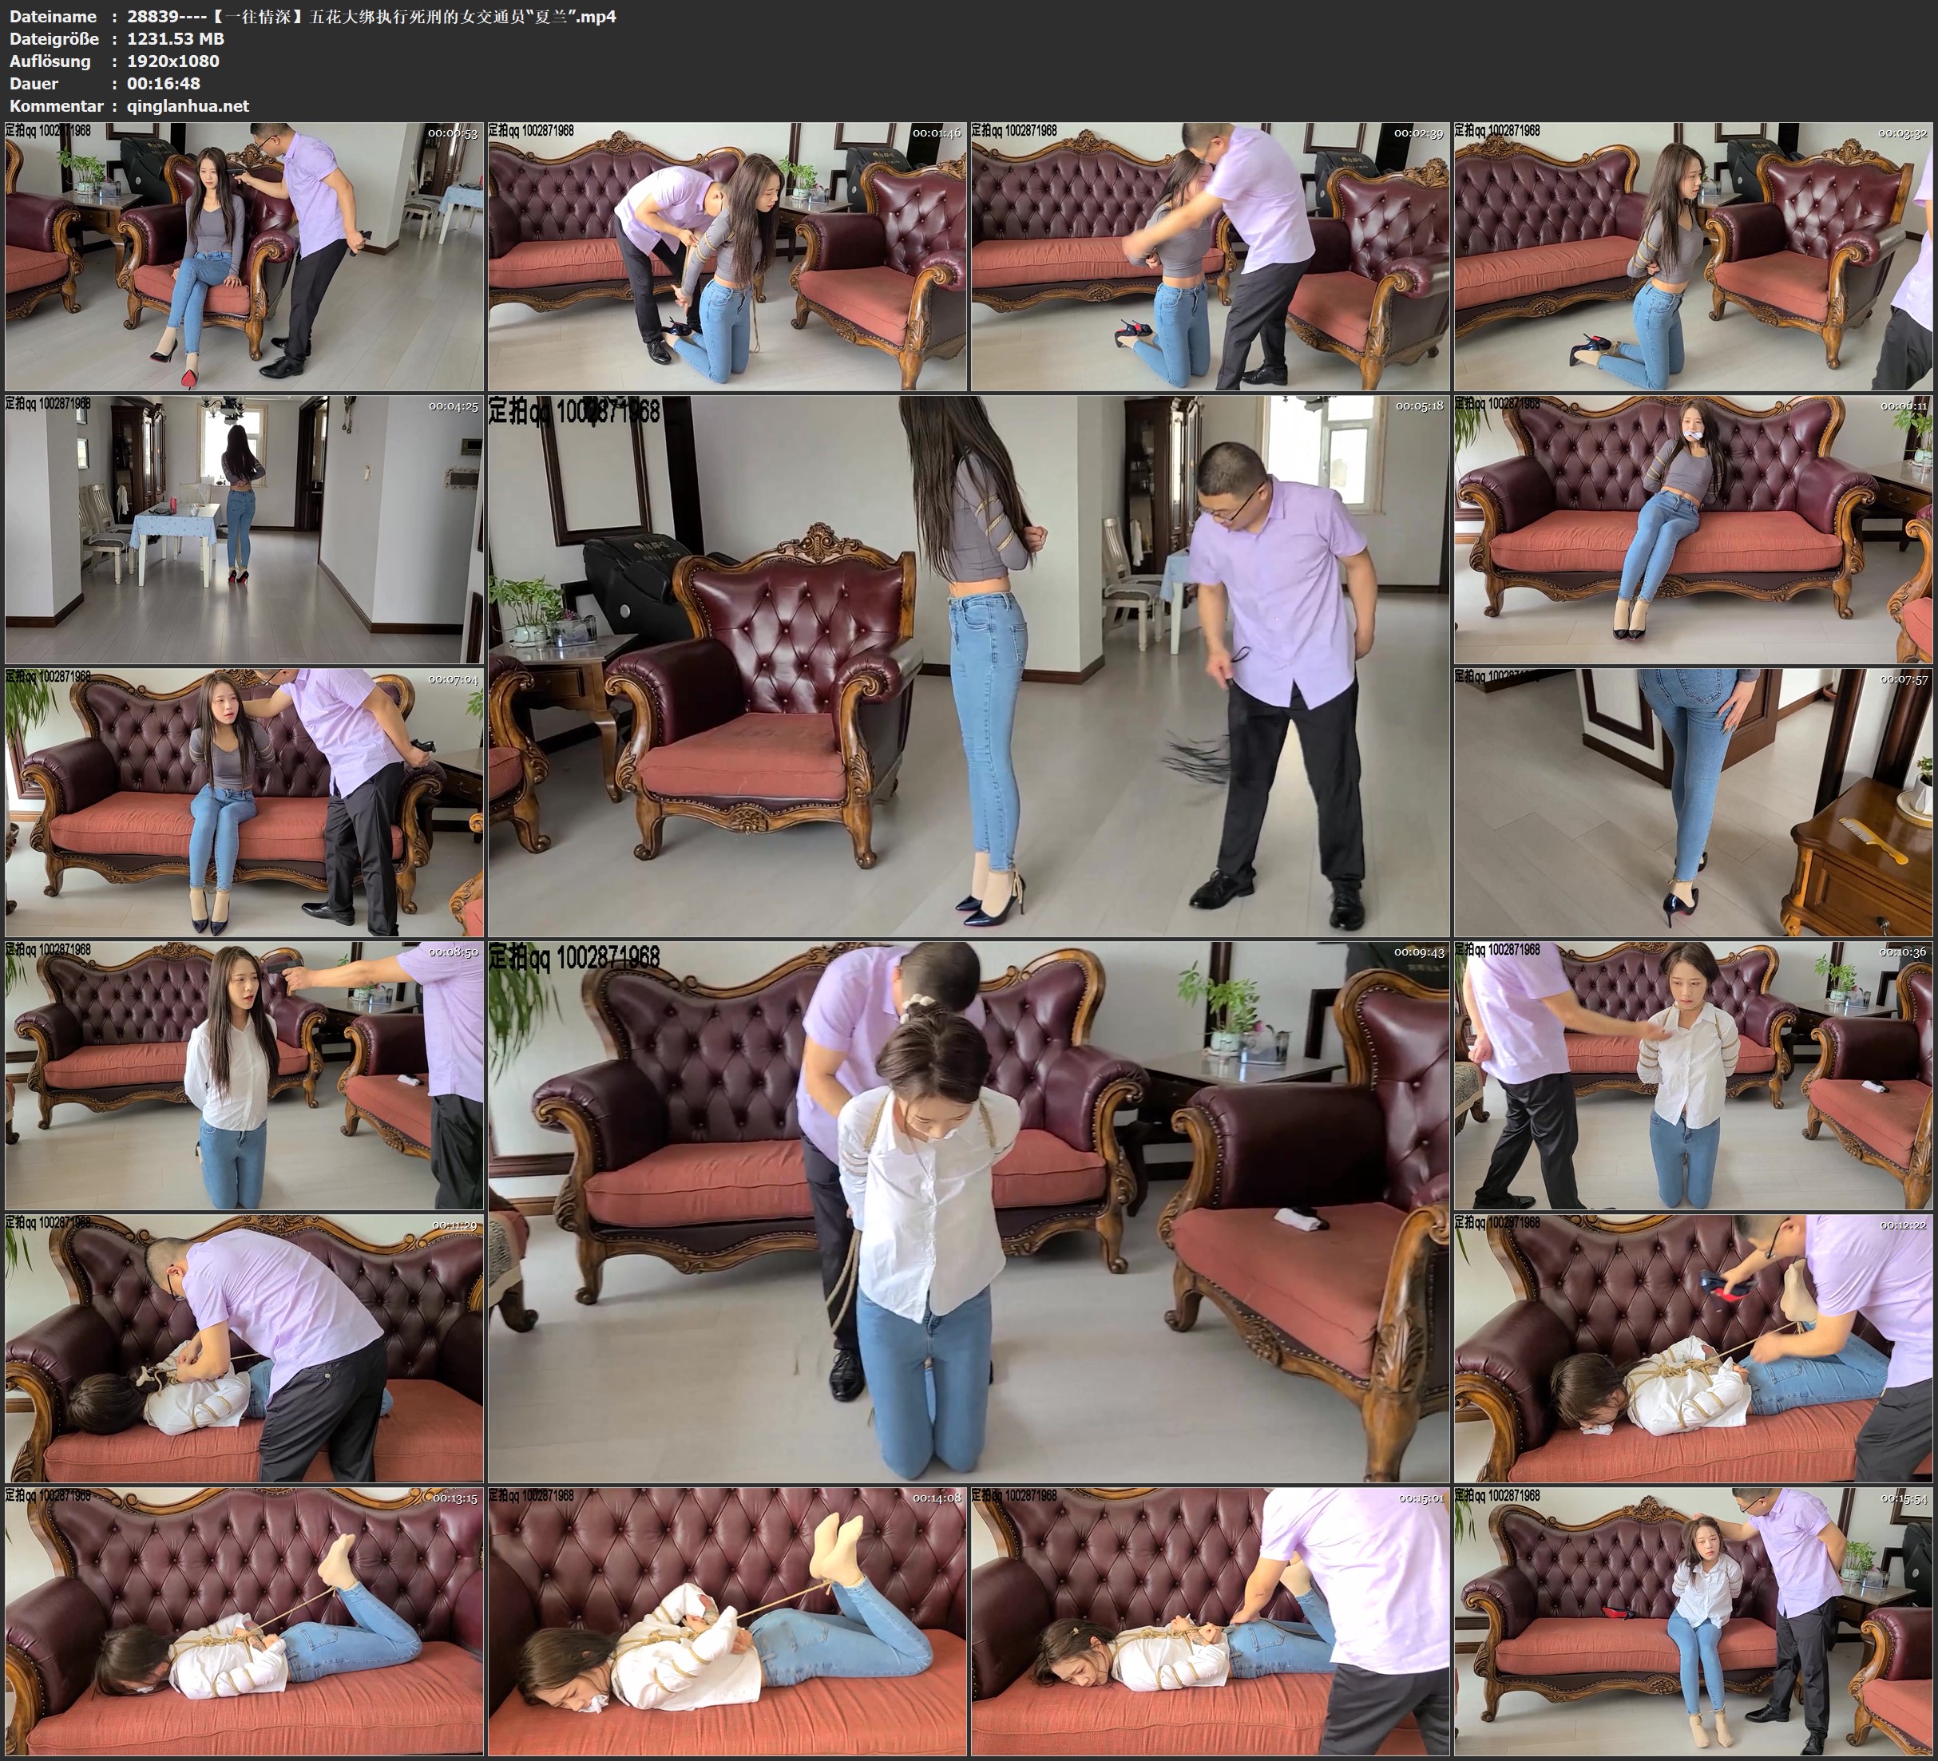Select the bottom-row 00:14:08 frame
Viewport: 1938px width, 1761px height.
727,1621
